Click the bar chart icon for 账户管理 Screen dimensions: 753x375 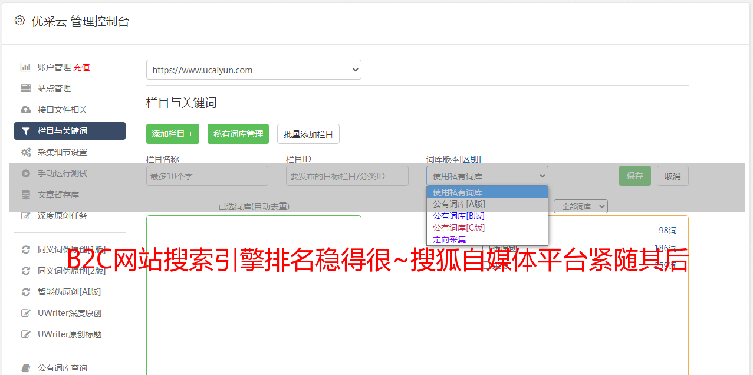26,67
